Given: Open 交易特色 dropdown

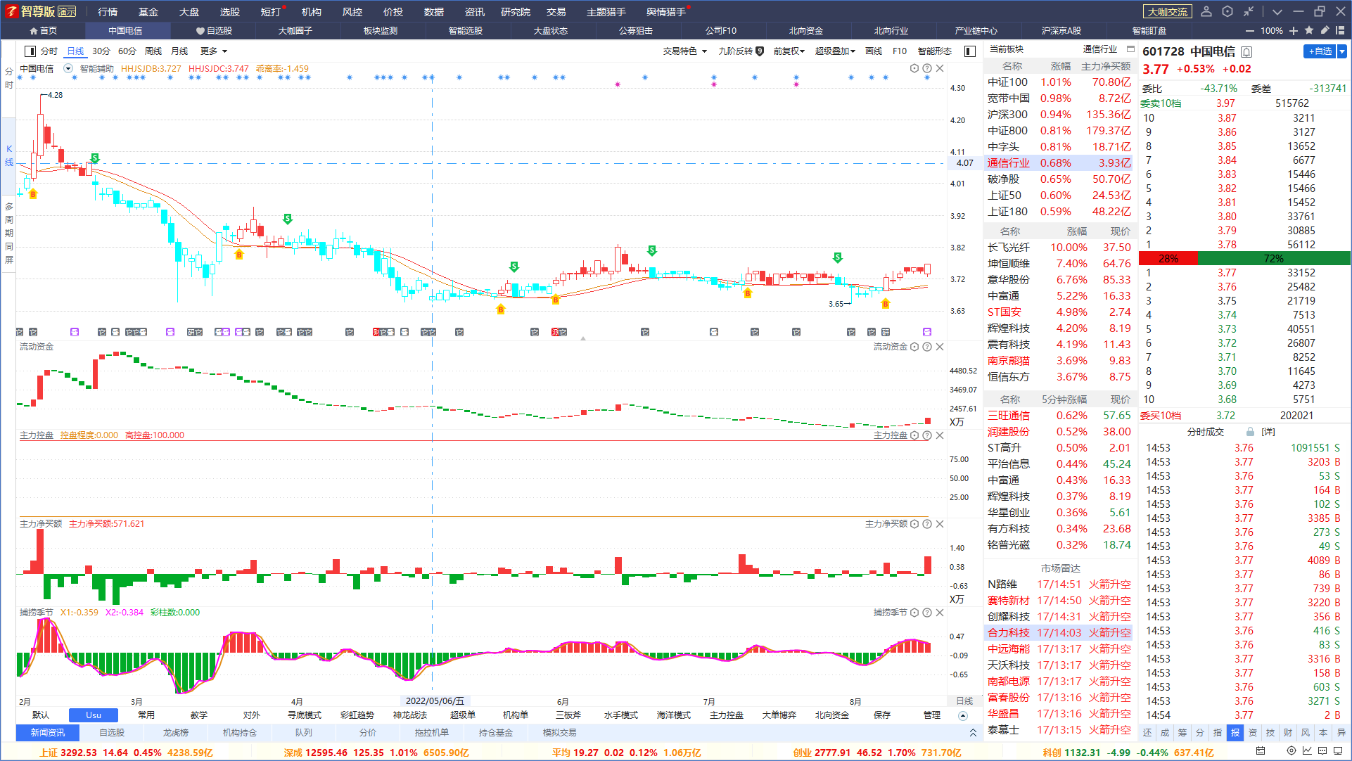Looking at the screenshot, I should click(684, 51).
